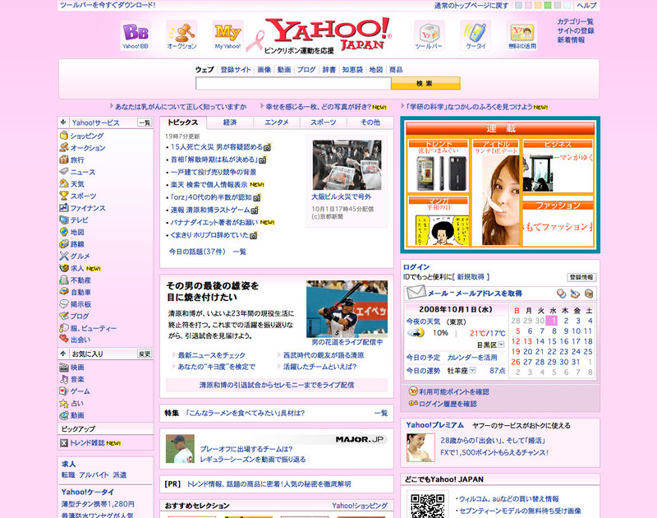Image resolution: width=657 pixels, height=518 pixels.
Task: Click the red-and-blue balls icon beside mail row
Action: click(561, 294)
